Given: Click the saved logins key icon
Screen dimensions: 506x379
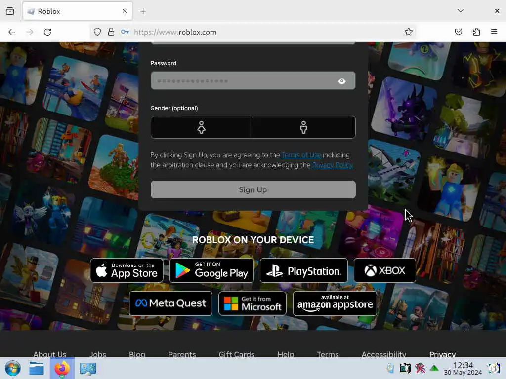Looking at the screenshot, I should coord(125,32).
